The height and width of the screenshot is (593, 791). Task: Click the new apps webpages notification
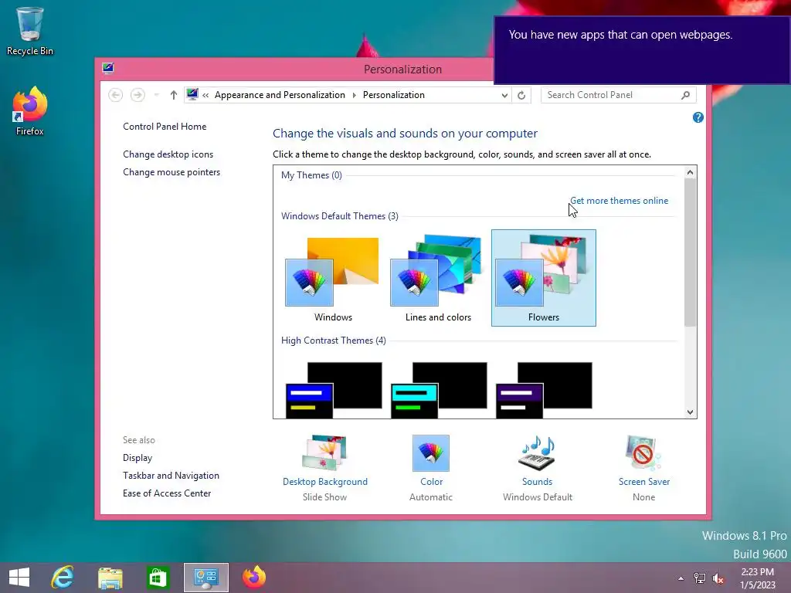[x=642, y=50]
